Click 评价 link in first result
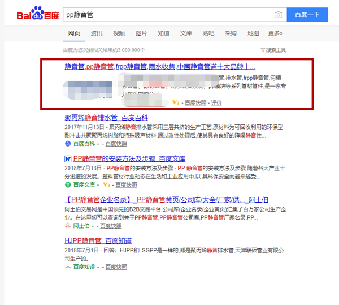 pyautogui.click(x=216, y=102)
